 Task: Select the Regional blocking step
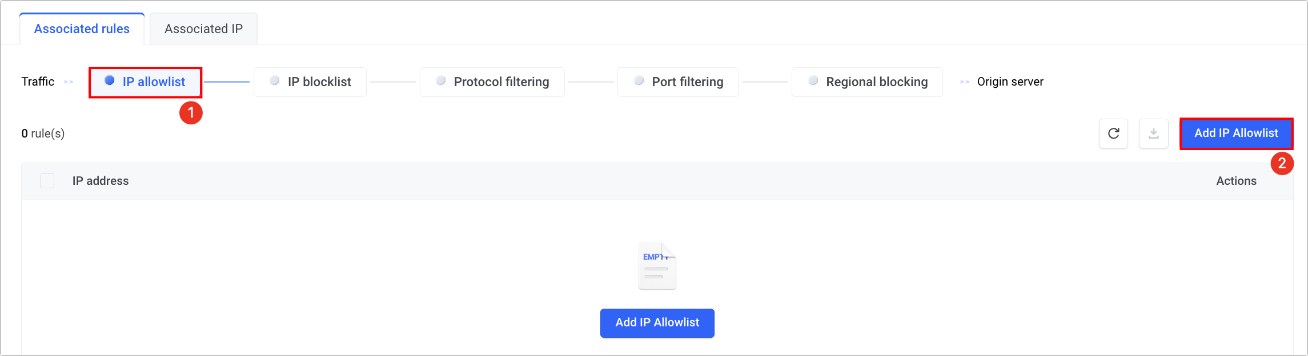(x=867, y=82)
